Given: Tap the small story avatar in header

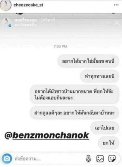Looking at the screenshot, I should [x=7, y=23].
